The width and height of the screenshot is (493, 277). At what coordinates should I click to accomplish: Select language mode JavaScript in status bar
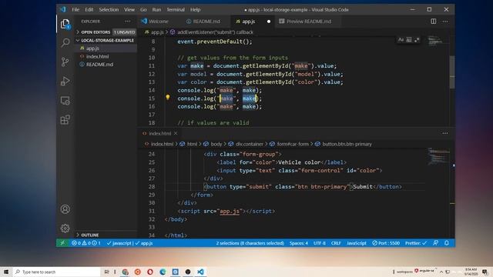[x=356, y=243]
